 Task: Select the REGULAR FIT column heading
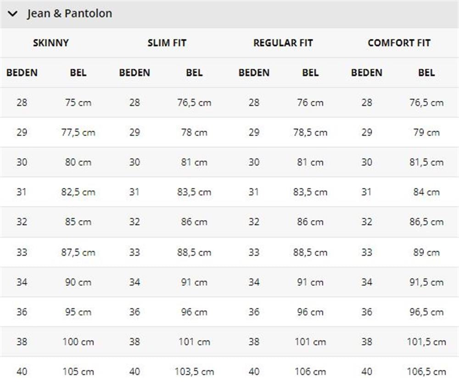[x=283, y=43]
